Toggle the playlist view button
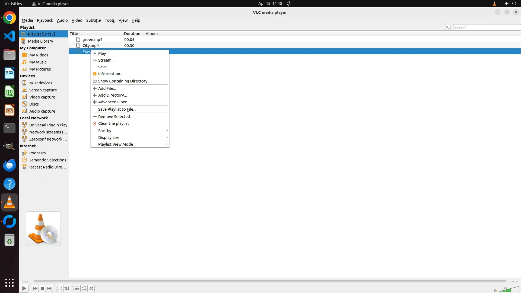The width and height of the screenshot is (521, 293). 77,288
